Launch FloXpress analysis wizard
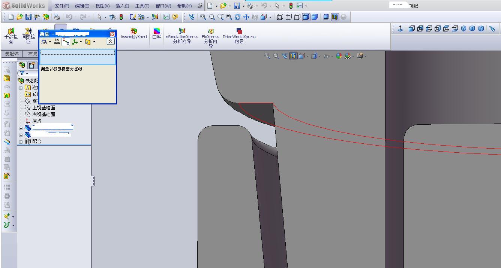 210,39
